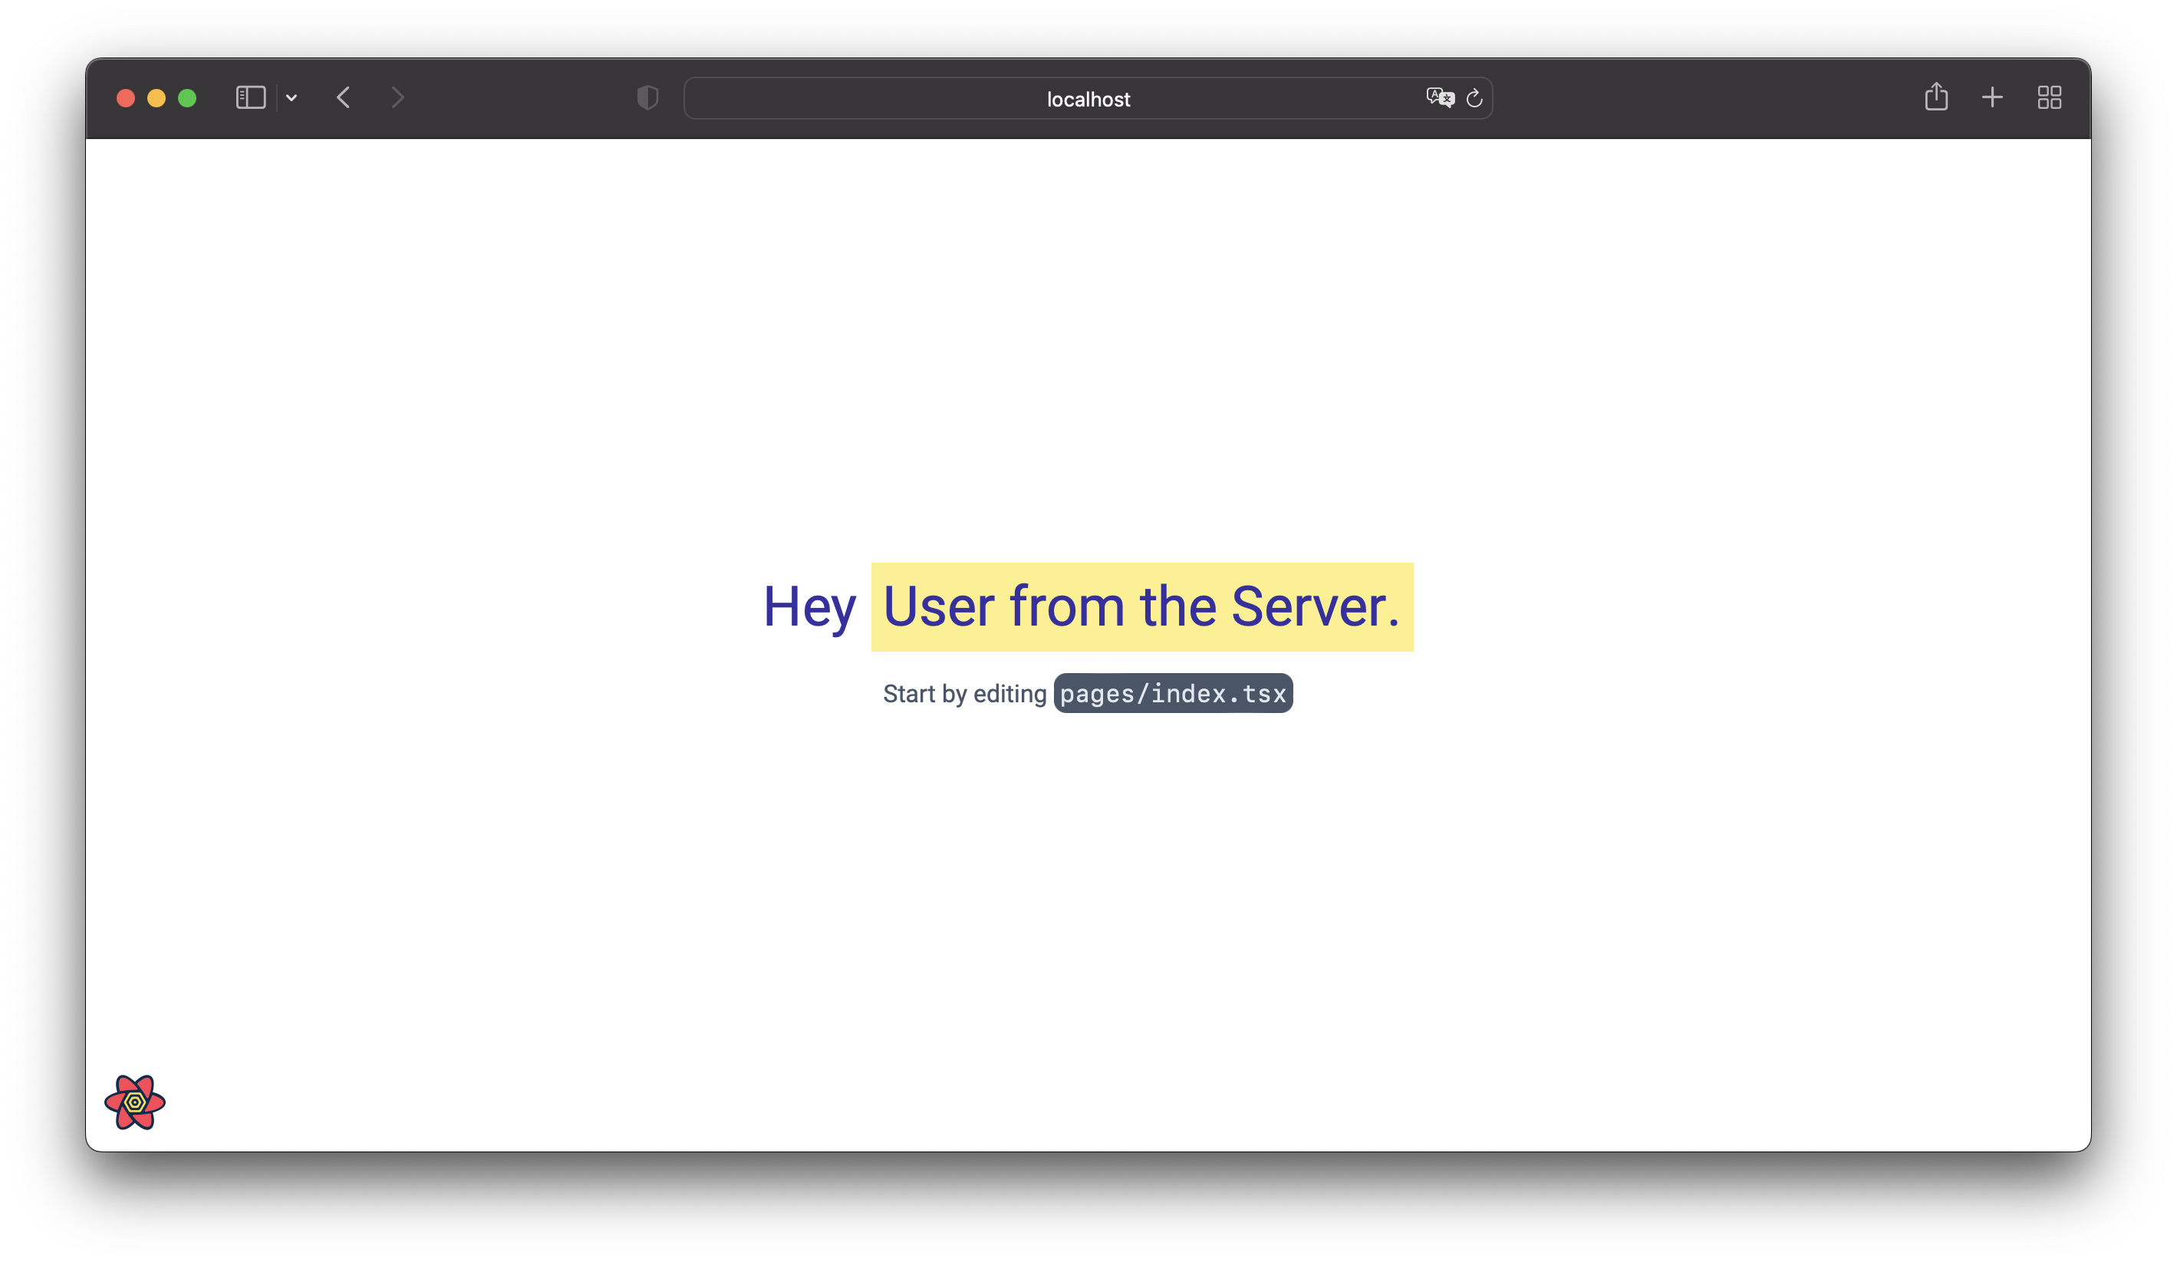The height and width of the screenshot is (1265, 2177).
Task: Open the page translate icon
Action: tap(1439, 97)
